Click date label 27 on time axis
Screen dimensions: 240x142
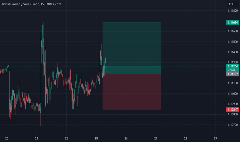(x=156, y=138)
